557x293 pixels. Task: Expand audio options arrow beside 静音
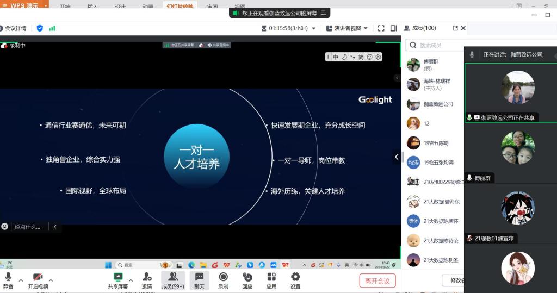(x=21, y=280)
